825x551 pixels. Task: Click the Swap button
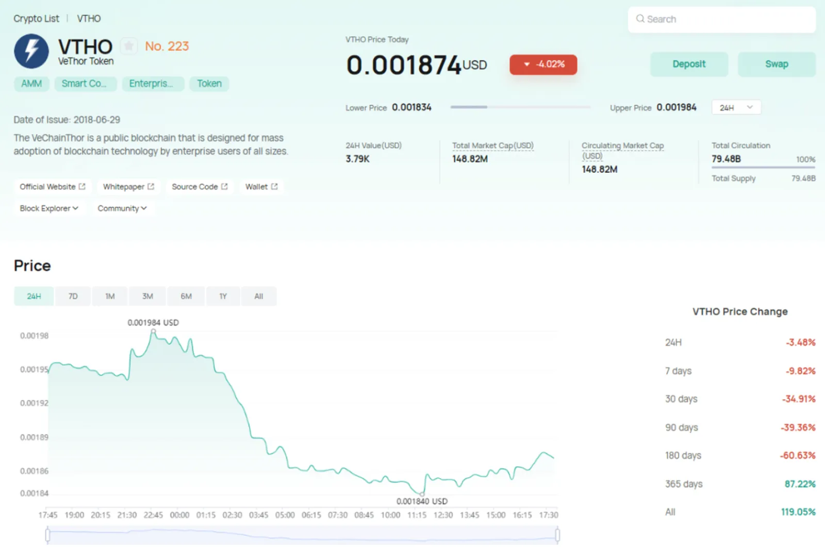pos(777,64)
